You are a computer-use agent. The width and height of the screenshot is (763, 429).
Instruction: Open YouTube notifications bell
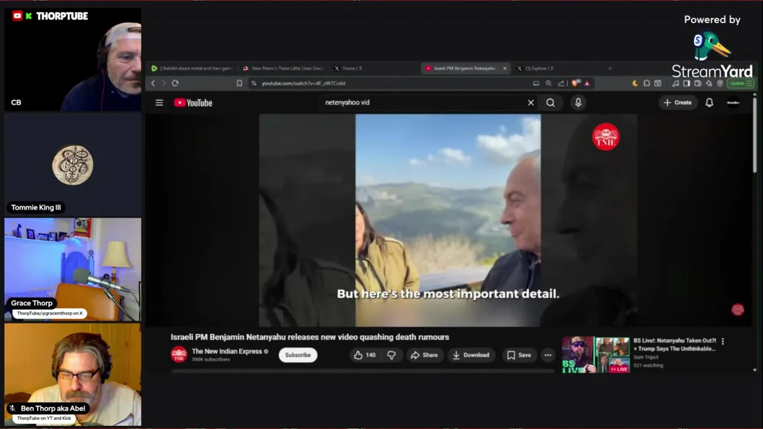click(x=709, y=102)
